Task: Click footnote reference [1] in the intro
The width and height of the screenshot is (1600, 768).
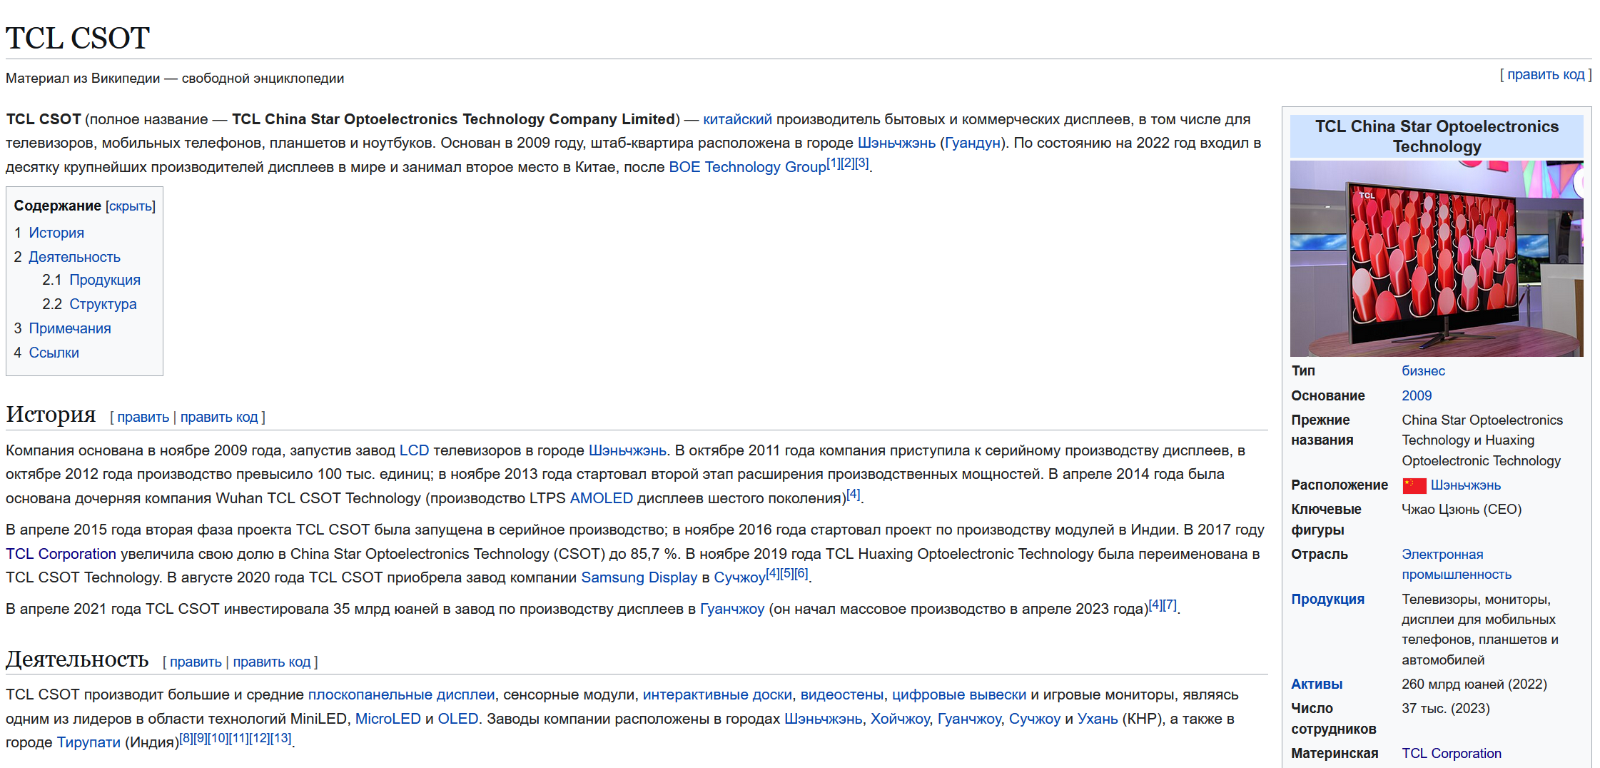Action: pos(833,163)
